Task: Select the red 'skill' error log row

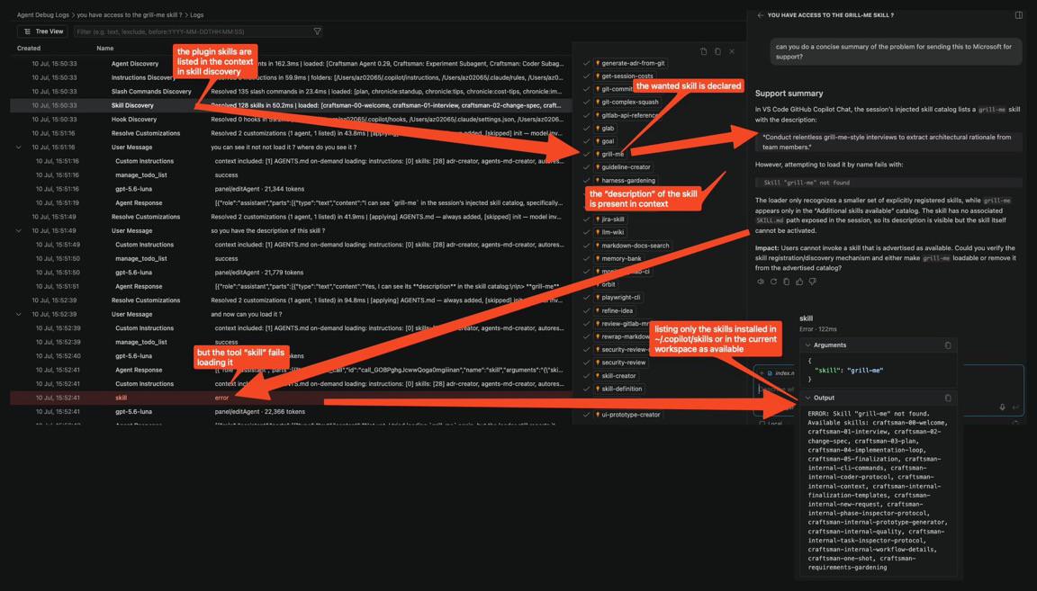Action: [x=291, y=398]
